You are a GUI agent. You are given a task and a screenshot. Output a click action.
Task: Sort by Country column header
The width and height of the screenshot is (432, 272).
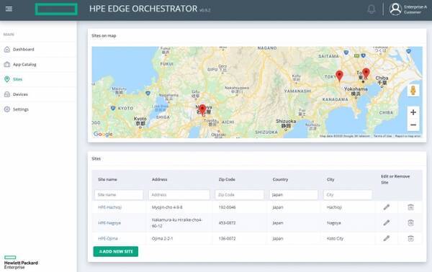coord(280,179)
